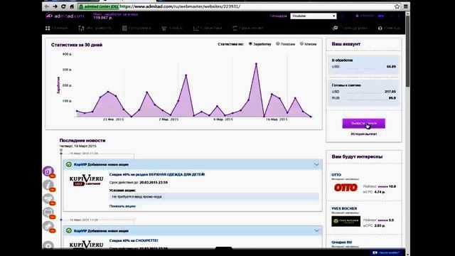Click the second KupiVIP news green check icon

coord(69,230)
